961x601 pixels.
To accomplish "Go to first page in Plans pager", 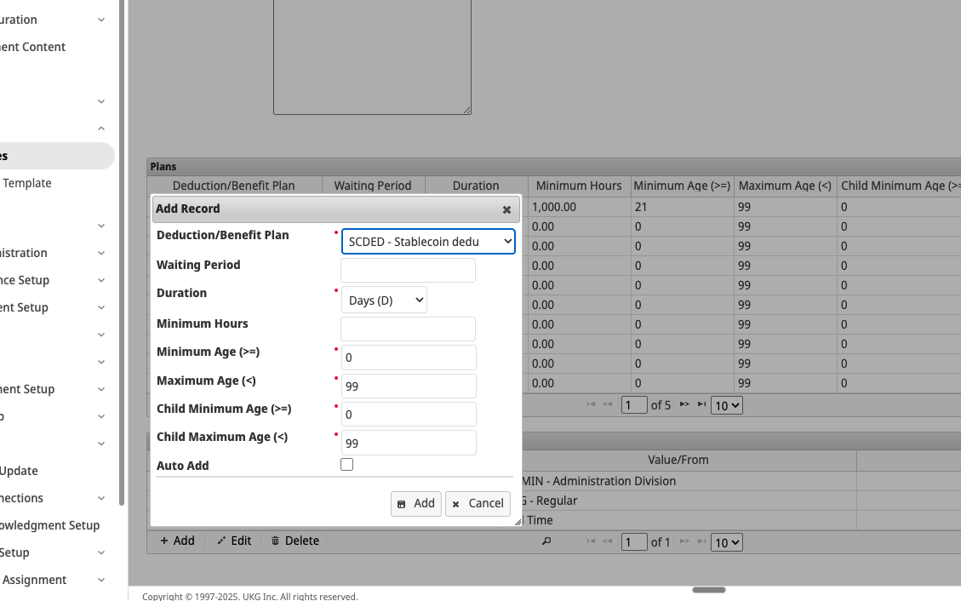I will click(591, 404).
